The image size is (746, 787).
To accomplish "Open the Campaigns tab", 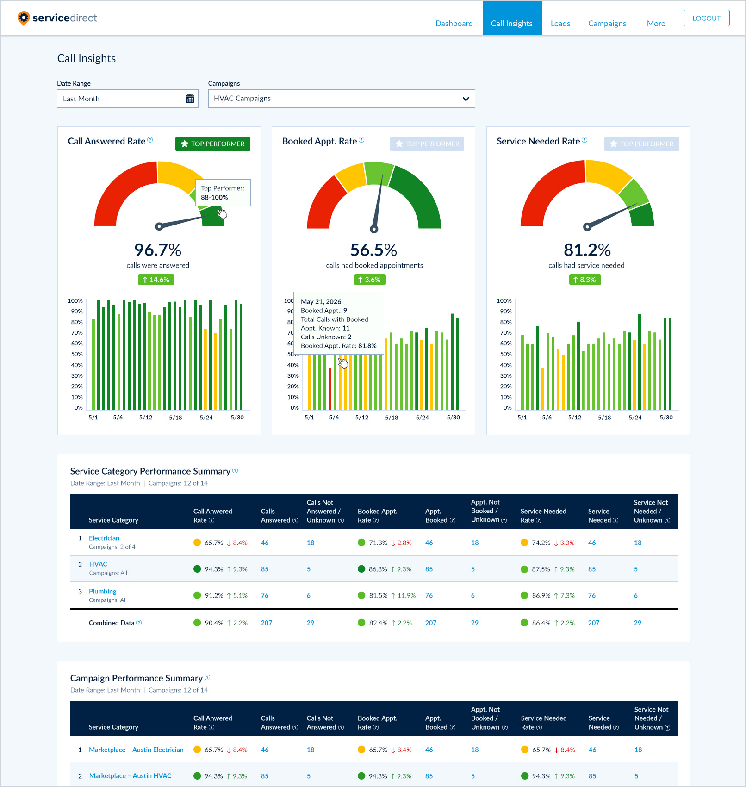I will [x=607, y=23].
